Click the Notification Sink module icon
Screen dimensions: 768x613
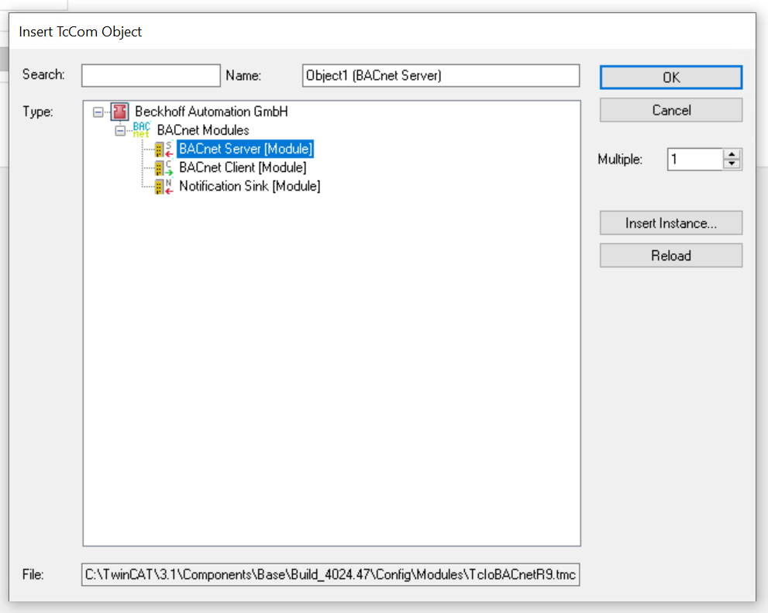pos(164,186)
